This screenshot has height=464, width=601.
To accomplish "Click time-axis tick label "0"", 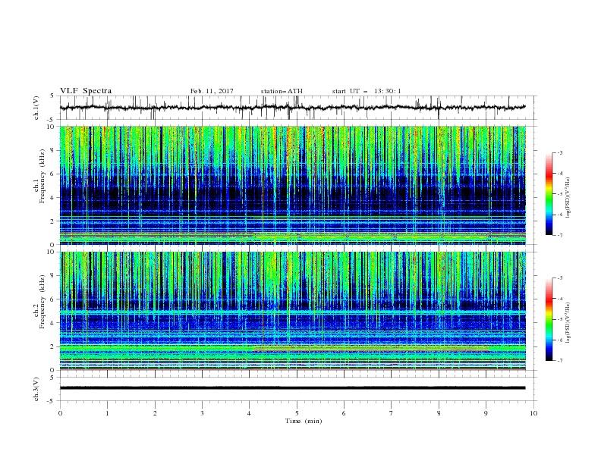I will pyautogui.click(x=60, y=413).
